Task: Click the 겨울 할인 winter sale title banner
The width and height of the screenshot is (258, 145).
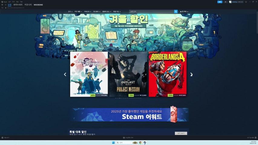Action: [128, 19]
